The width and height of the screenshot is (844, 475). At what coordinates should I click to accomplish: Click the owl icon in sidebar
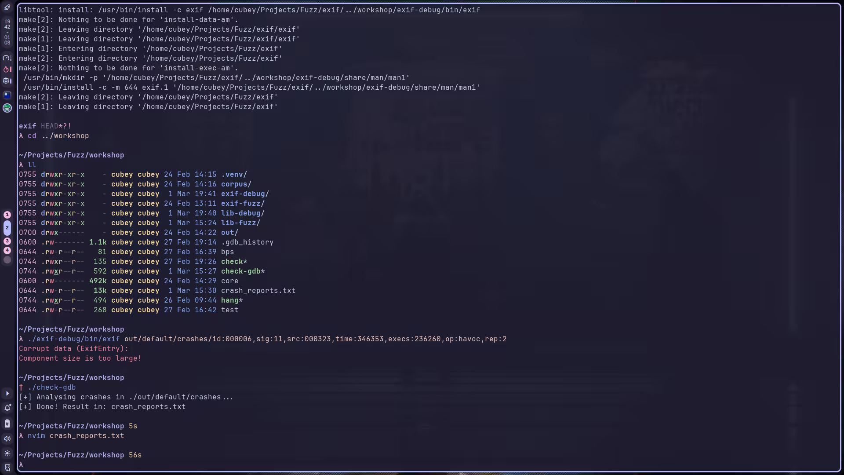[7, 468]
